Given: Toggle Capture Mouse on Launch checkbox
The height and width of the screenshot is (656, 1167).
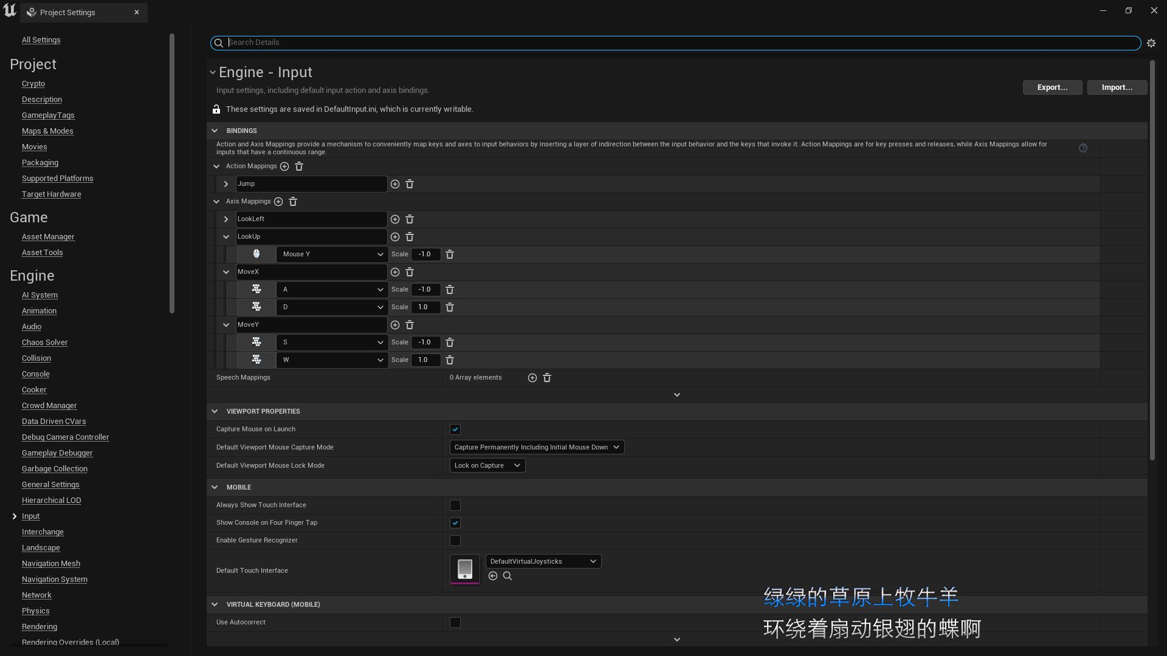Looking at the screenshot, I should [x=455, y=429].
